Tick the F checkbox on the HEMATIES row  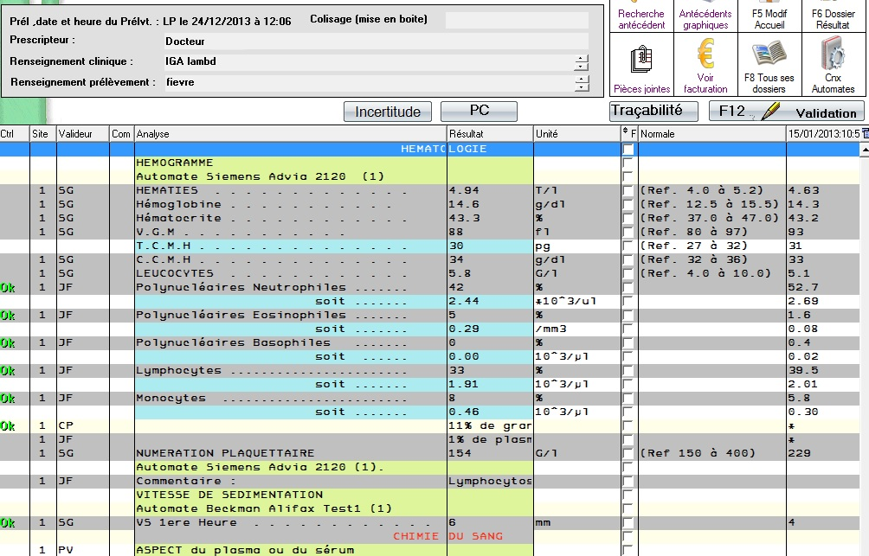pyautogui.click(x=628, y=191)
